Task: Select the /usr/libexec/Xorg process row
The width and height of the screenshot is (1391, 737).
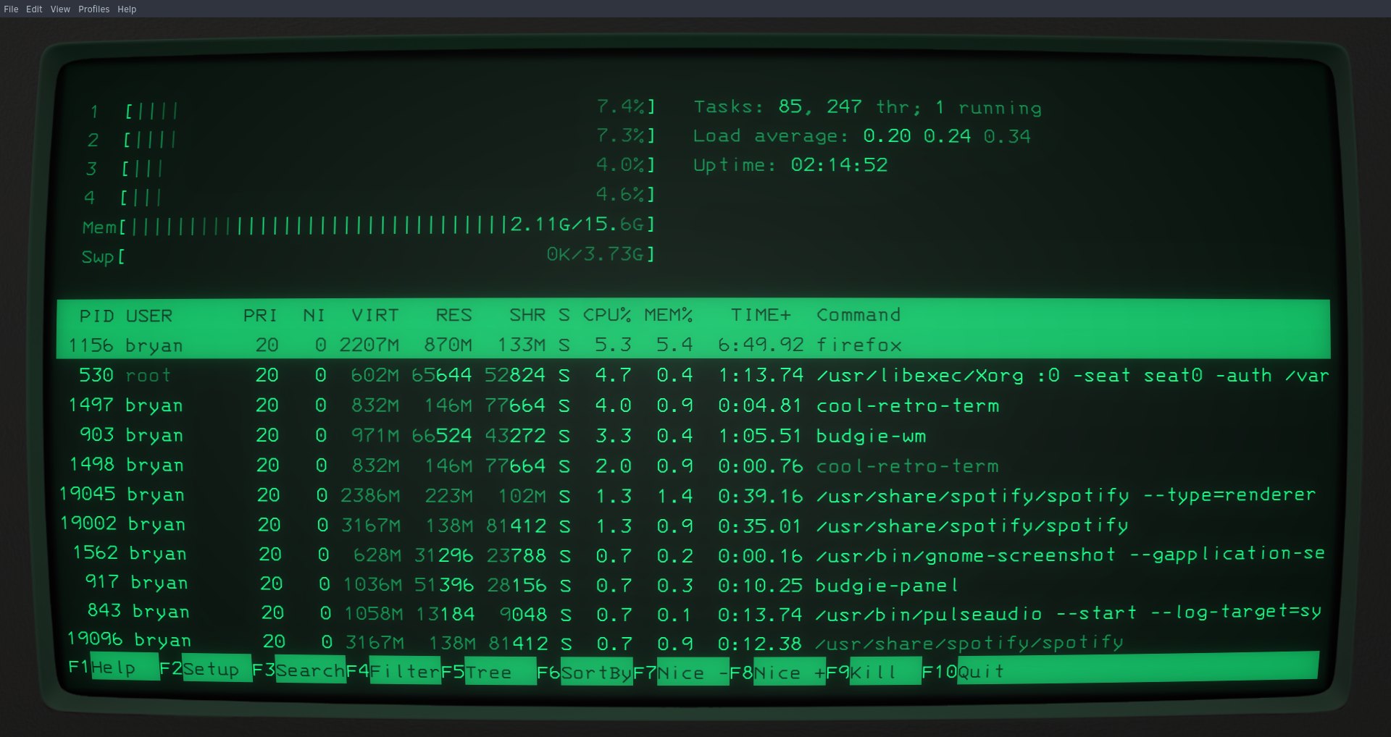Action: 693,375
